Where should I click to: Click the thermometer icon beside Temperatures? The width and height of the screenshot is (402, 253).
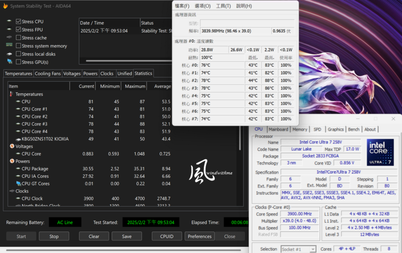tap(12, 94)
